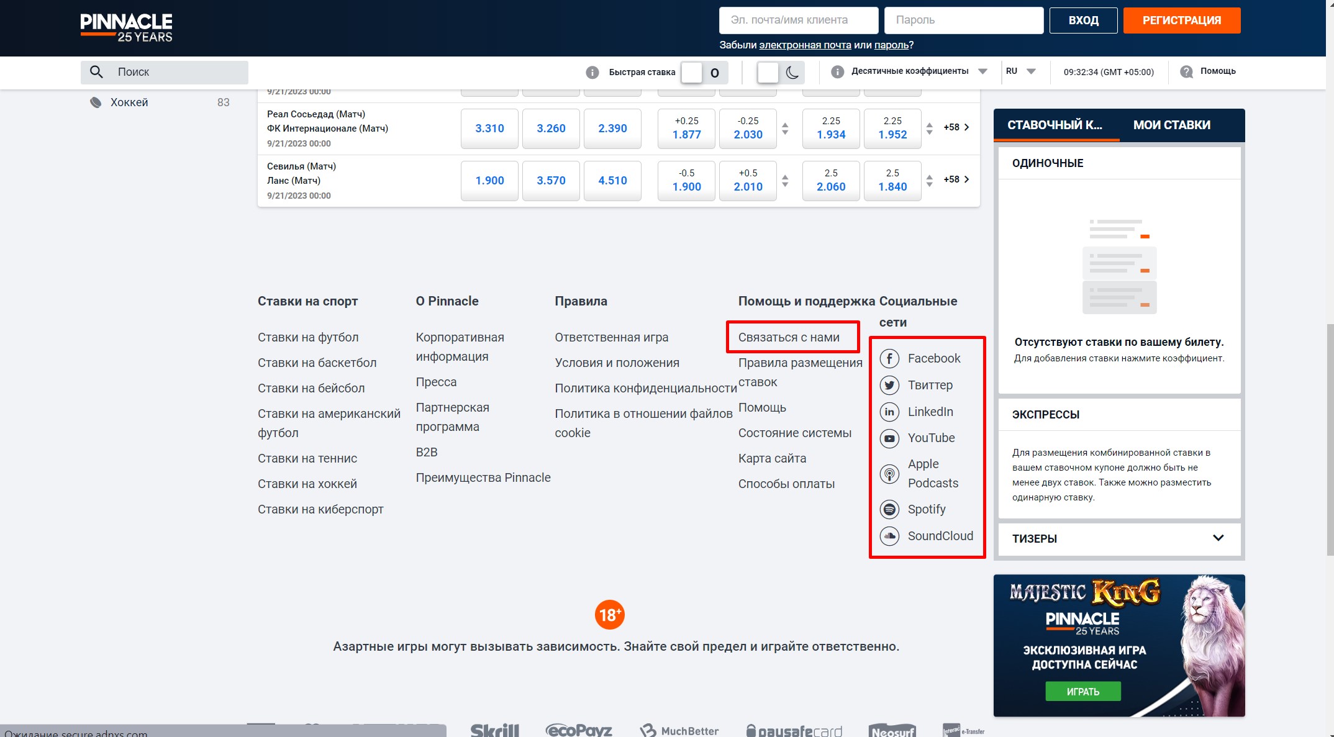Open the RU language dropdown

(1021, 71)
